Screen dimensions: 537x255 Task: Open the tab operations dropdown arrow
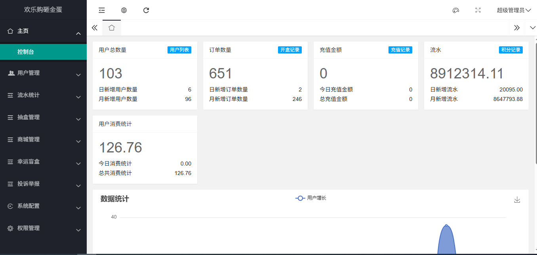[x=532, y=28]
